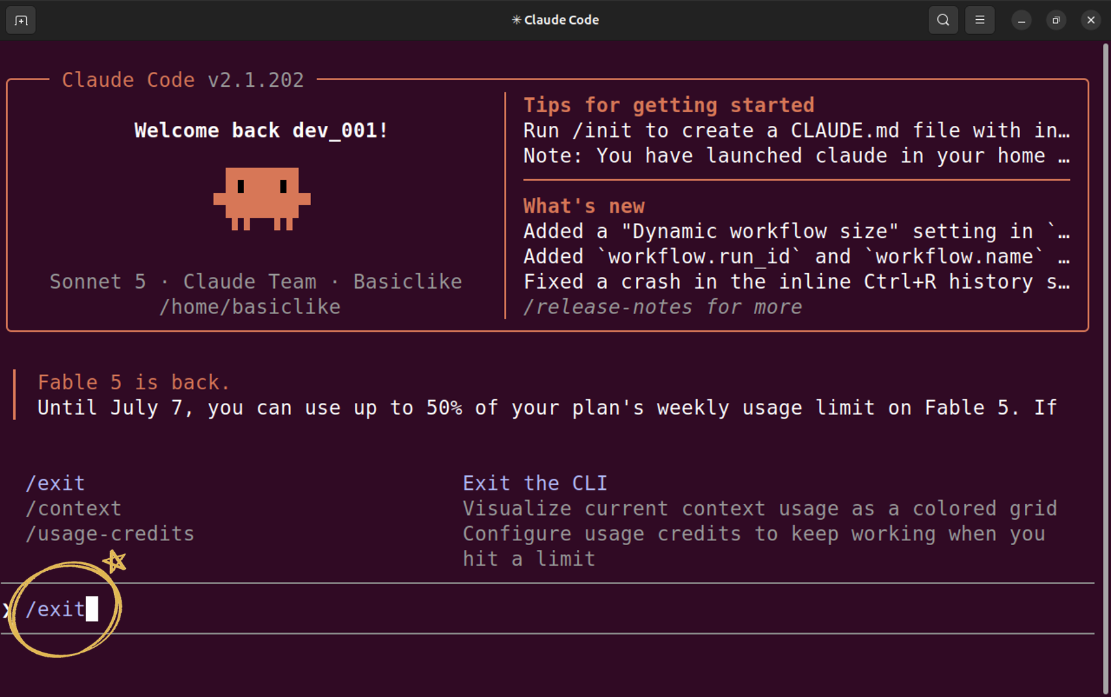
Task: Select the /context command suggestion
Action: 73,508
